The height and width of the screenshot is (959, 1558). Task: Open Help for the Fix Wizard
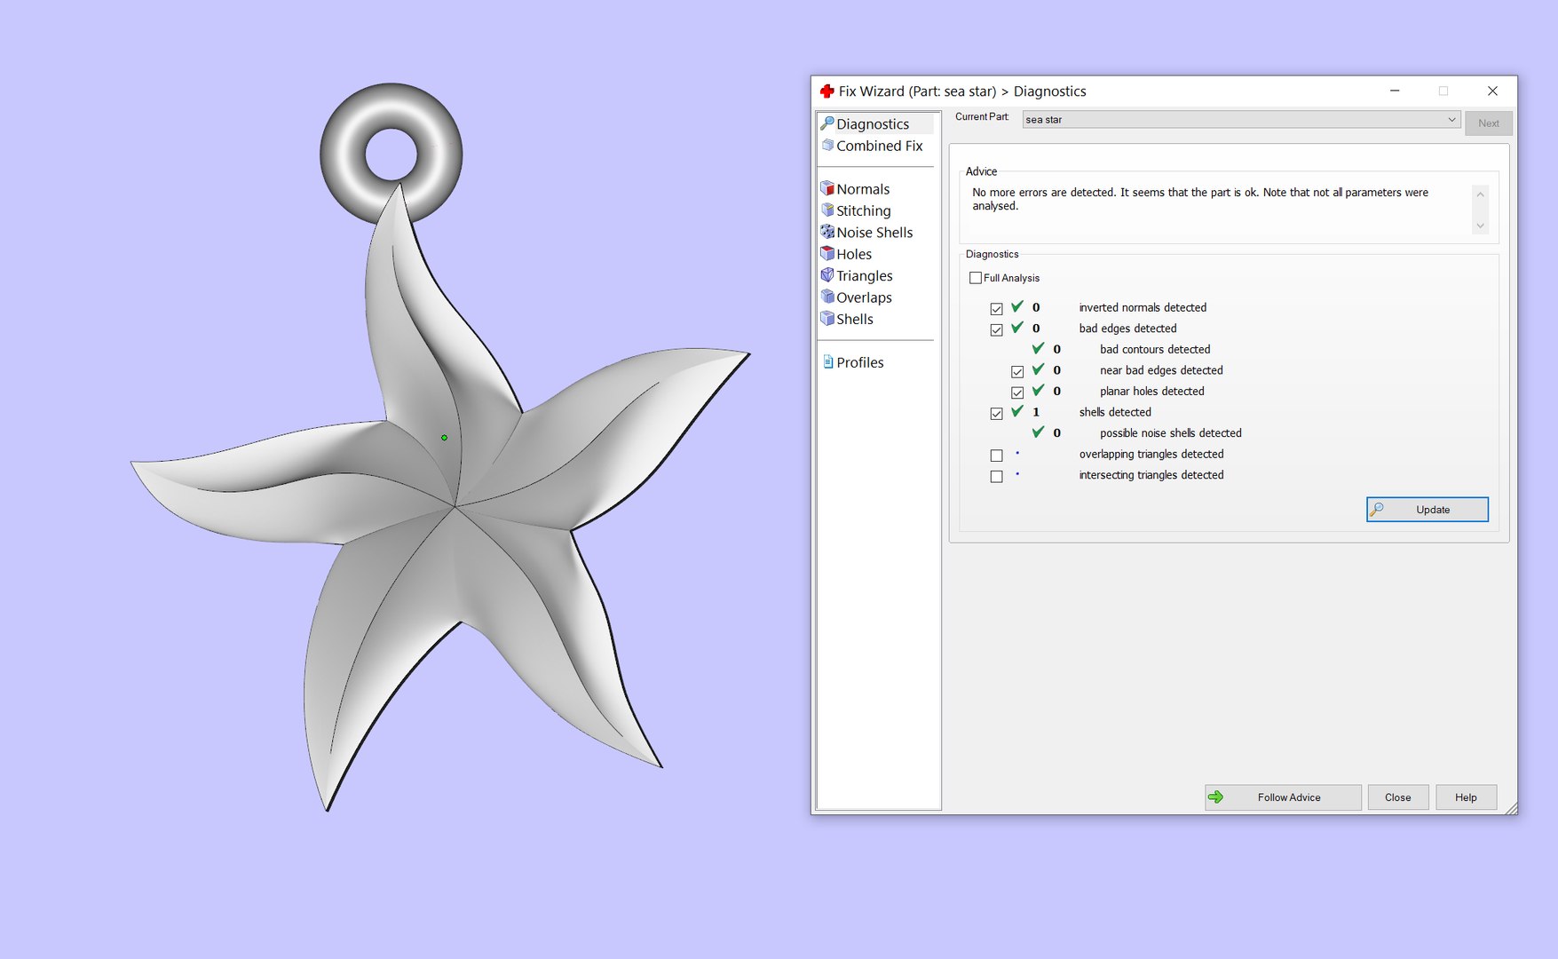tap(1466, 797)
